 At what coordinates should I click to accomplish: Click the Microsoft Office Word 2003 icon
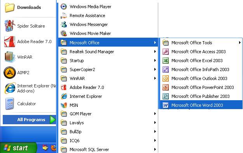click(x=166, y=105)
